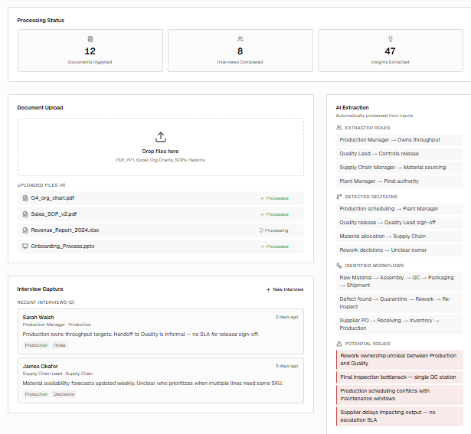The width and height of the screenshot is (471, 434).
Task: Click the Extracted Roles people icon
Action: pos(339,128)
